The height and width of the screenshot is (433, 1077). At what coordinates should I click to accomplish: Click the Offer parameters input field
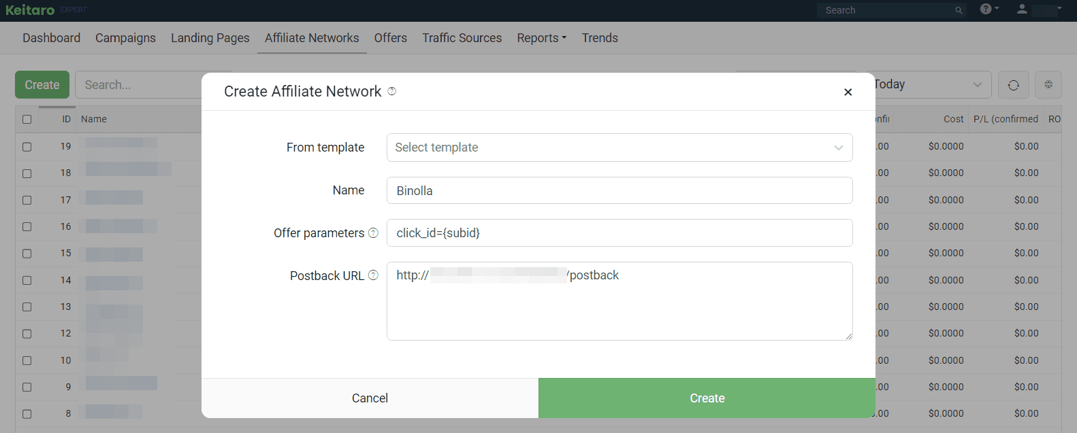[620, 233]
